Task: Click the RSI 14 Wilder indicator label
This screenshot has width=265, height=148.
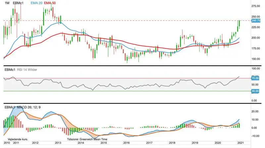Action: pyautogui.click(x=27, y=70)
